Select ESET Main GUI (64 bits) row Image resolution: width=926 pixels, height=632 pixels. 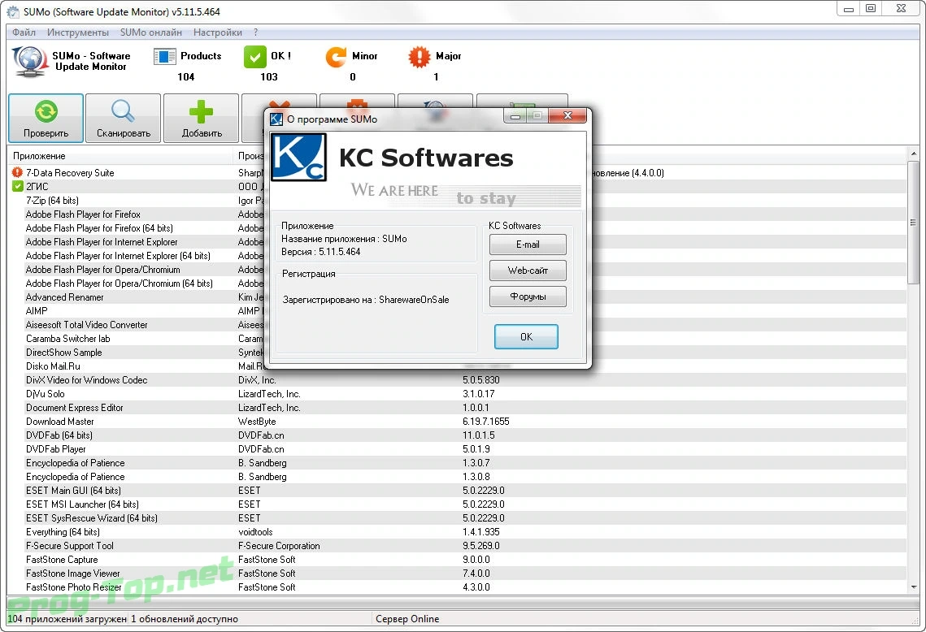pyautogui.click(x=458, y=491)
